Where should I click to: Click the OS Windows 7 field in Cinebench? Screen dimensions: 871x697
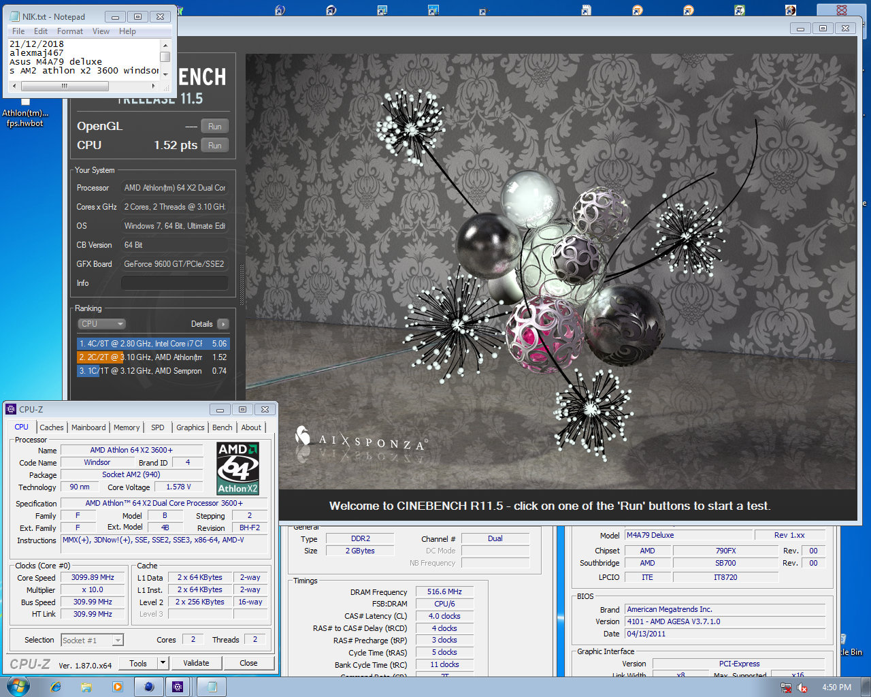[x=175, y=226]
